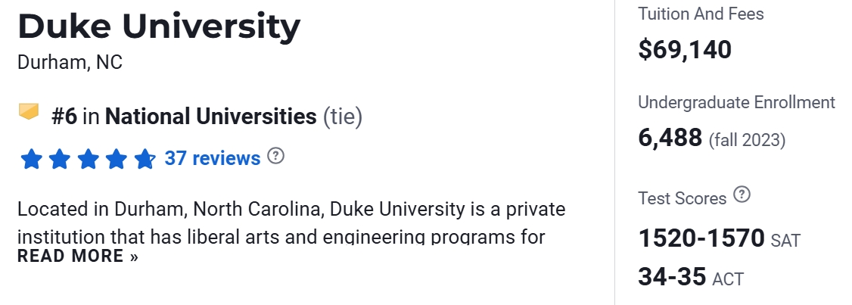Click the $69,140 tuition amount
This screenshot has width=852, height=305.
click(685, 50)
